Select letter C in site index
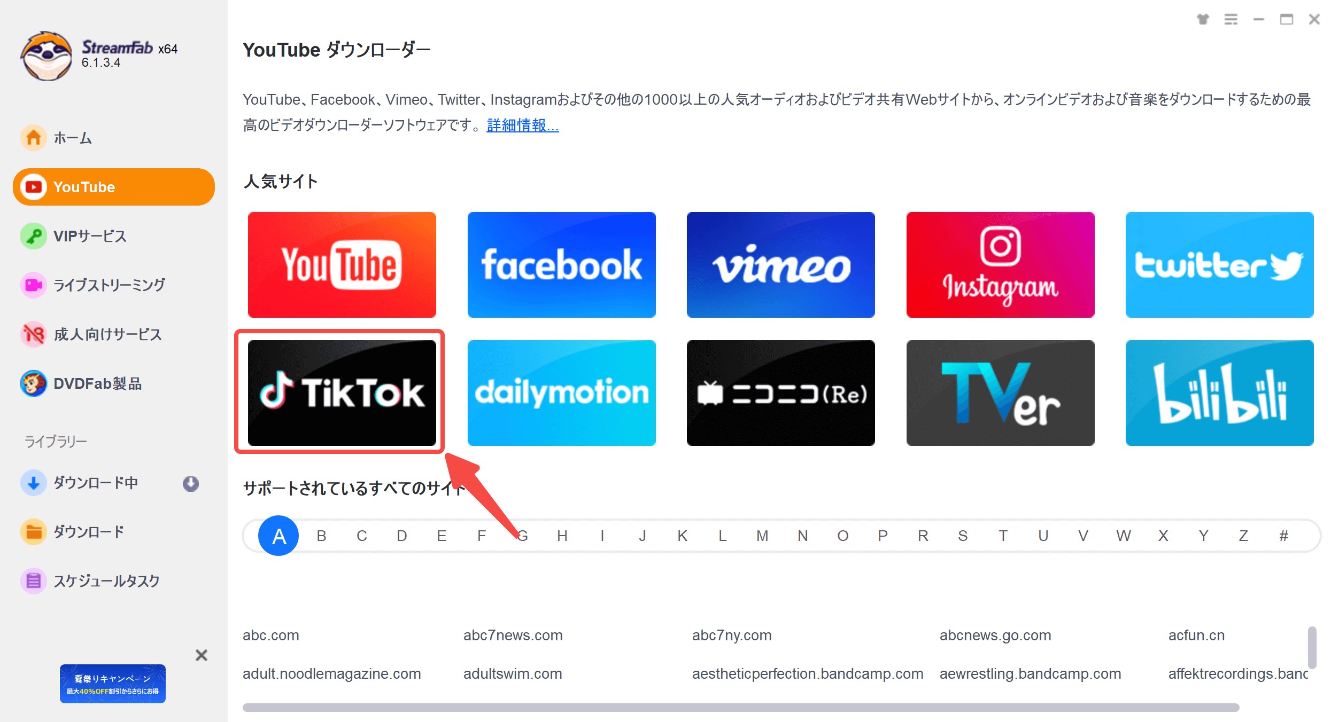Image resolution: width=1331 pixels, height=722 pixels. coord(361,536)
